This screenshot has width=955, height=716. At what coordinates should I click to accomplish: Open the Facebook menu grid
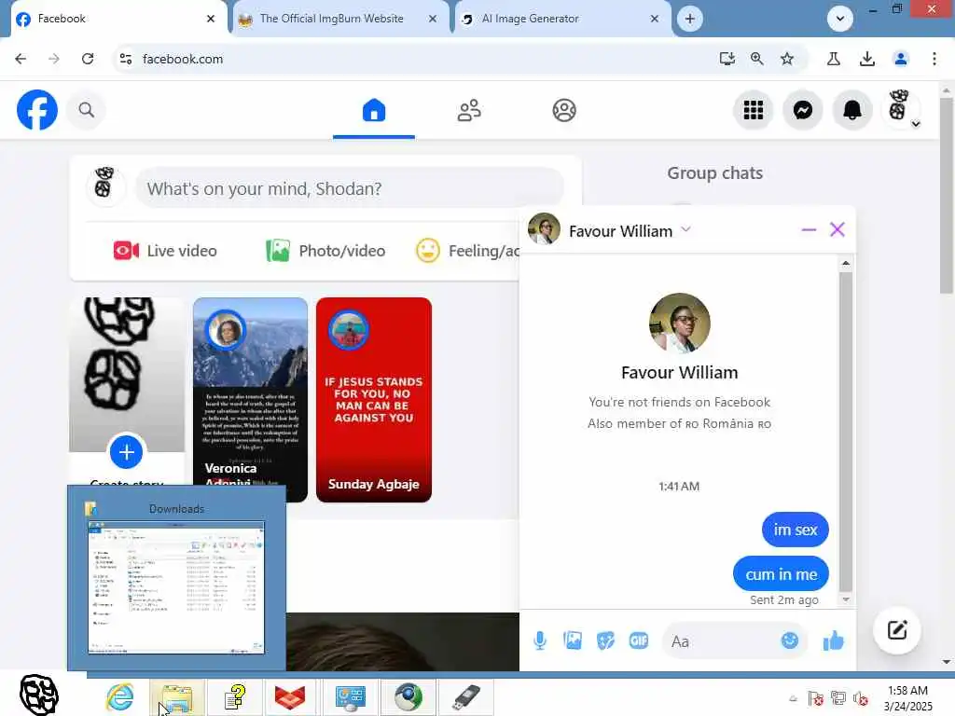(x=754, y=110)
